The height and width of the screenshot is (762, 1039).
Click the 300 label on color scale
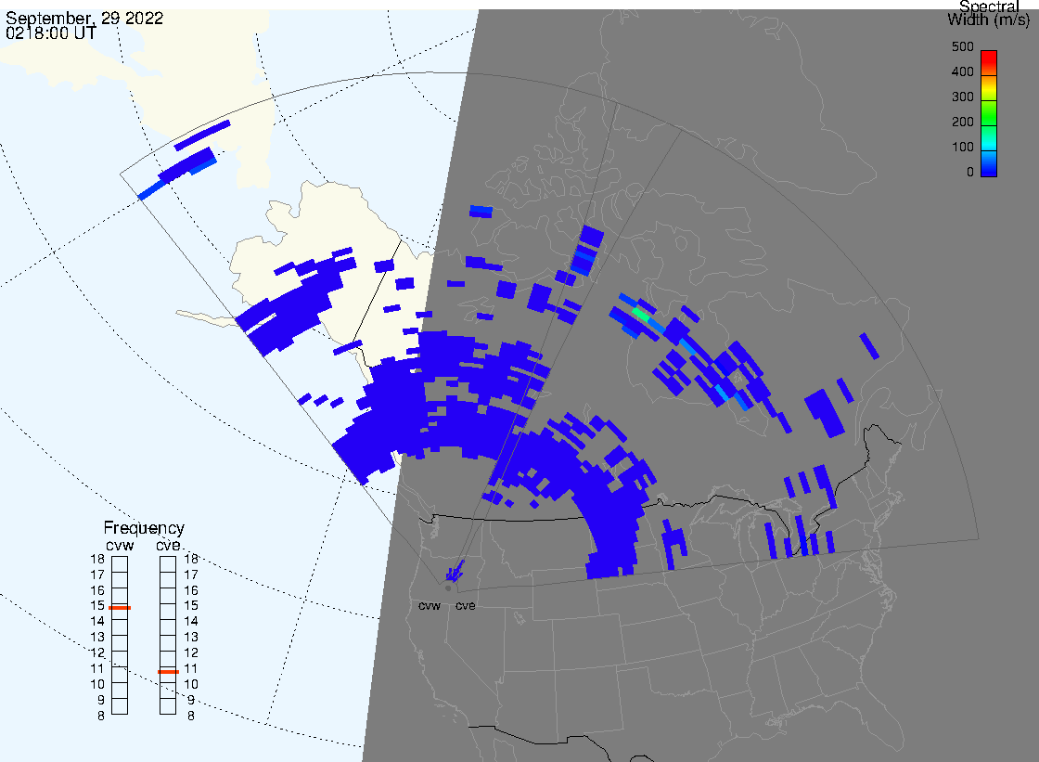tap(963, 97)
